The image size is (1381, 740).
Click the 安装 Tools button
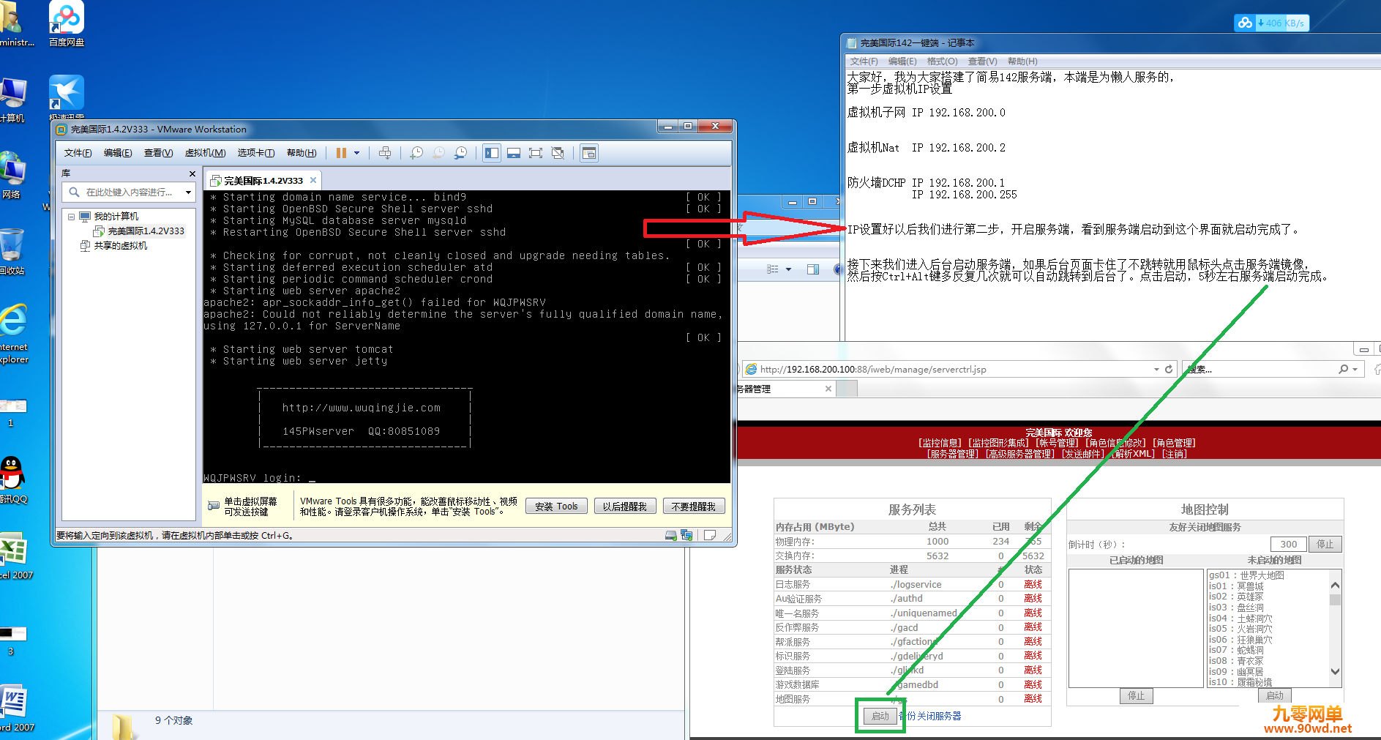(556, 506)
